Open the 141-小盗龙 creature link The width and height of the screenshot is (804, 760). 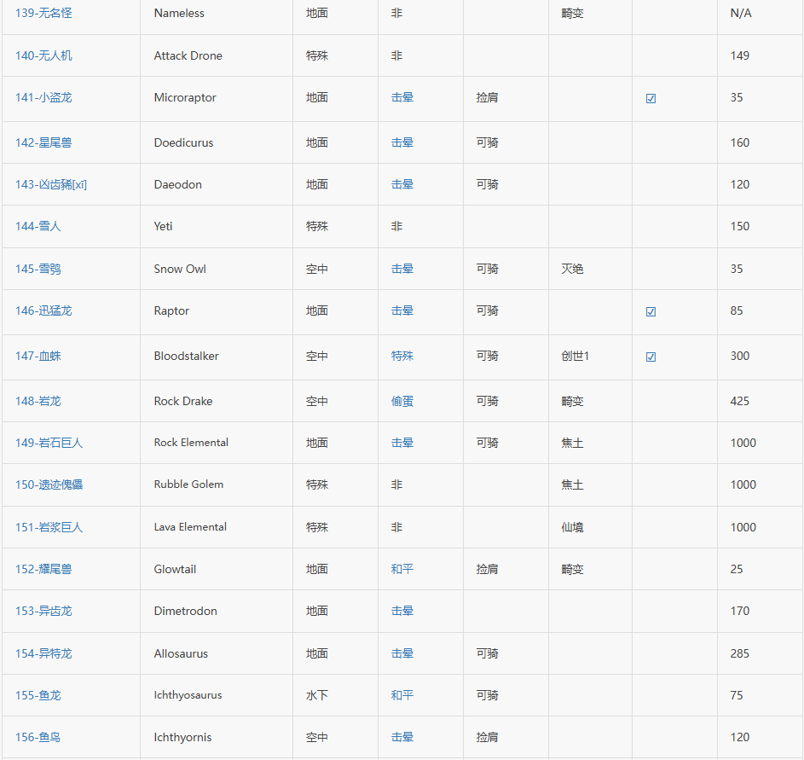[43, 98]
